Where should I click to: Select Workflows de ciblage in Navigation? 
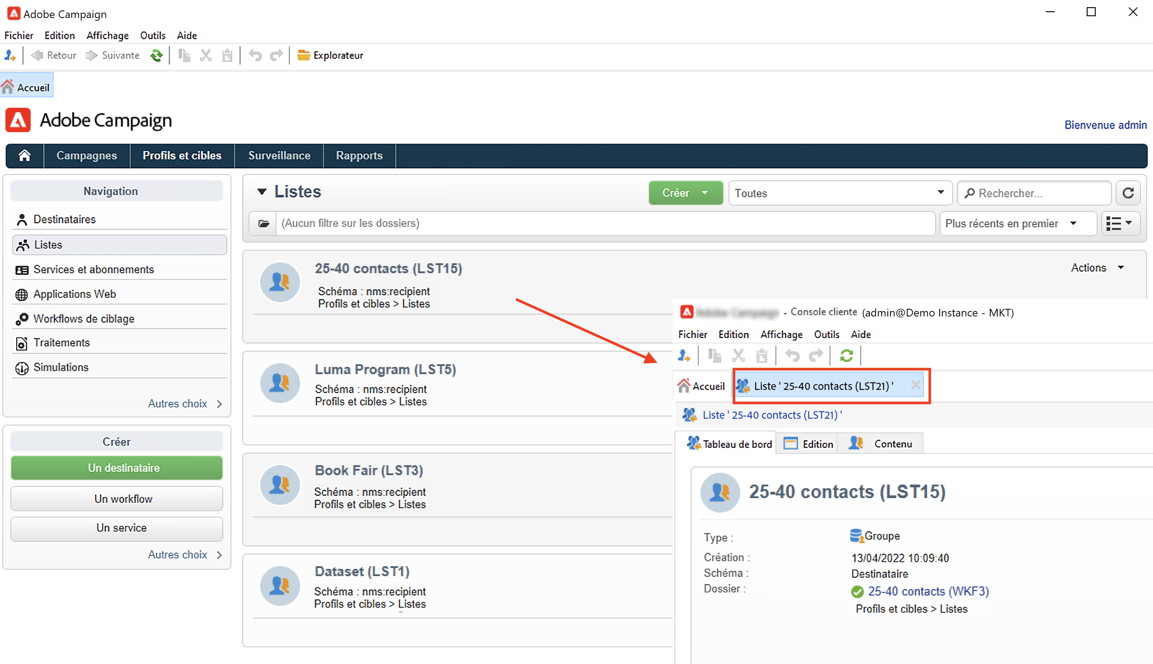(x=84, y=319)
